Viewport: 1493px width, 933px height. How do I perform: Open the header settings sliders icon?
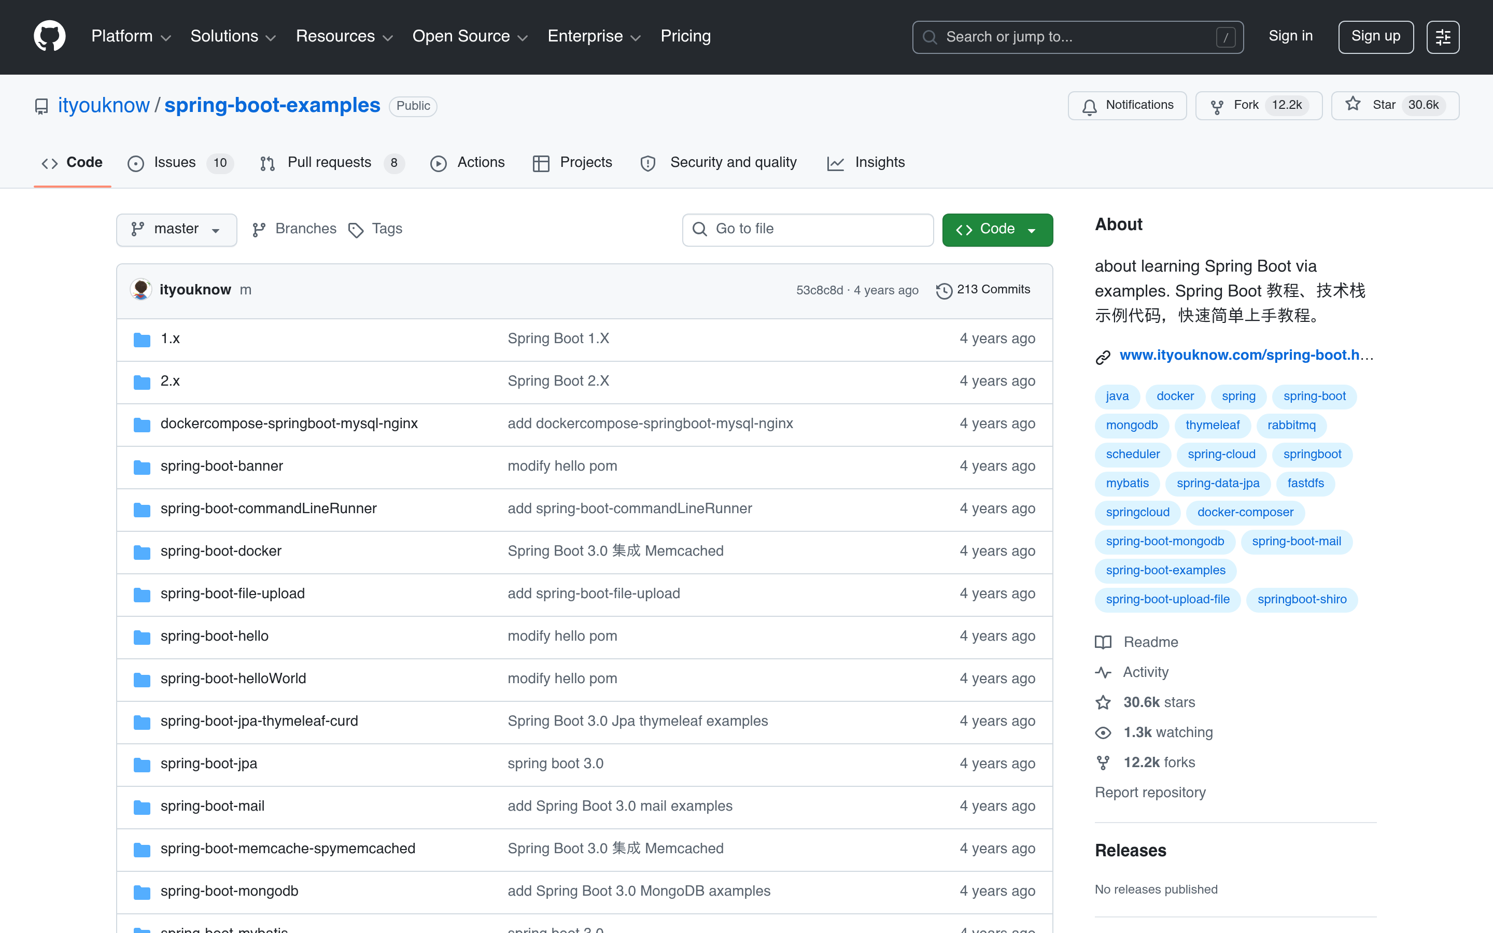1442,37
